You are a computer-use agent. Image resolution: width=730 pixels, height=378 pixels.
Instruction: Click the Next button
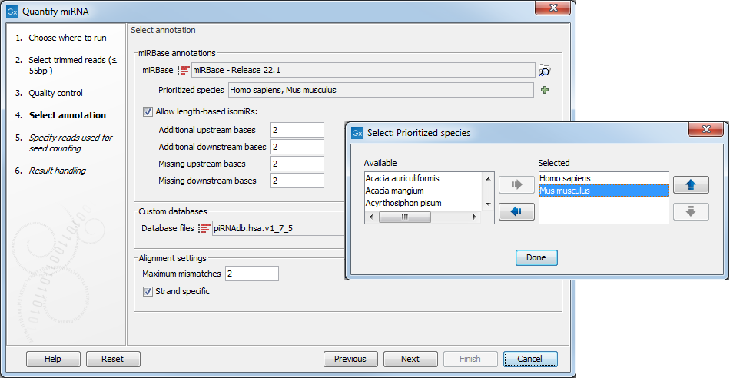(x=410, y=359)
